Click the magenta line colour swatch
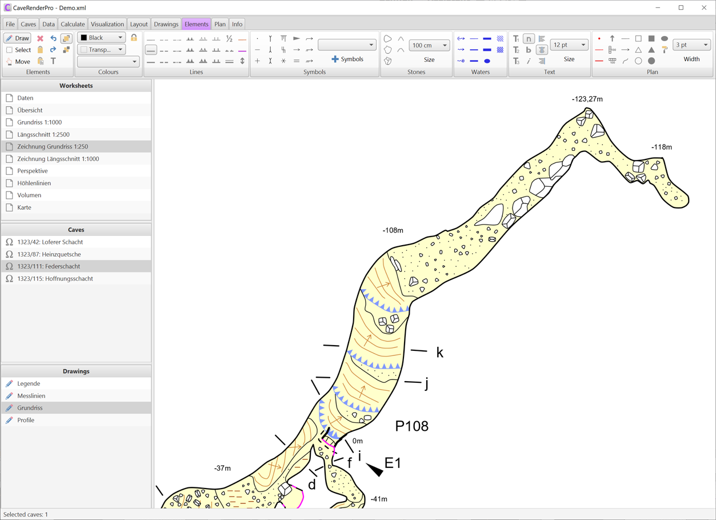The image size is (716, 520). pos(242,50)
